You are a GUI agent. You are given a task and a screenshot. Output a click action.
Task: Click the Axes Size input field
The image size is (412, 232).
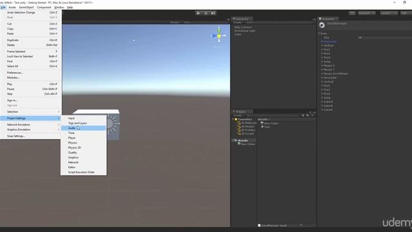(x=385, y=37)
